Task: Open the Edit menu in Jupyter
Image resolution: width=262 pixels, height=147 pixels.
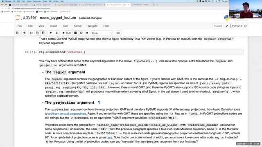Action: [x=30, y=26]
